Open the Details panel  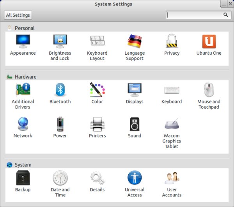[x=97, y=181]
